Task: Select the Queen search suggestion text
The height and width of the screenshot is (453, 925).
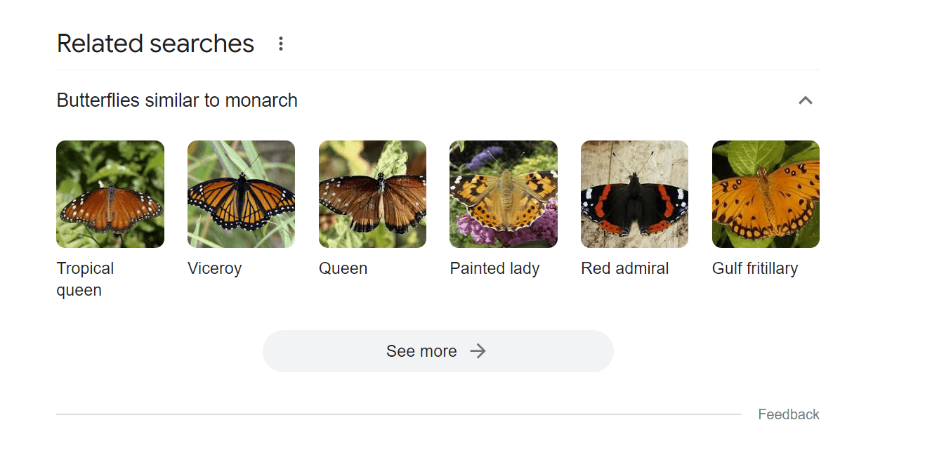Action: point(343,268)
